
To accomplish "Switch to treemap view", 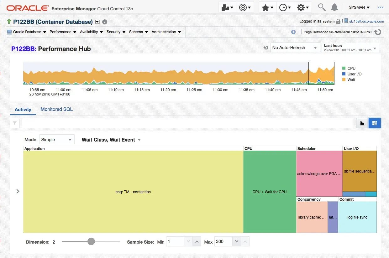I will [x=375, y=123].
